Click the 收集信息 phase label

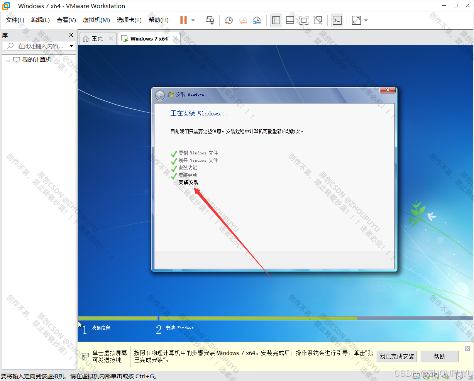101,328
